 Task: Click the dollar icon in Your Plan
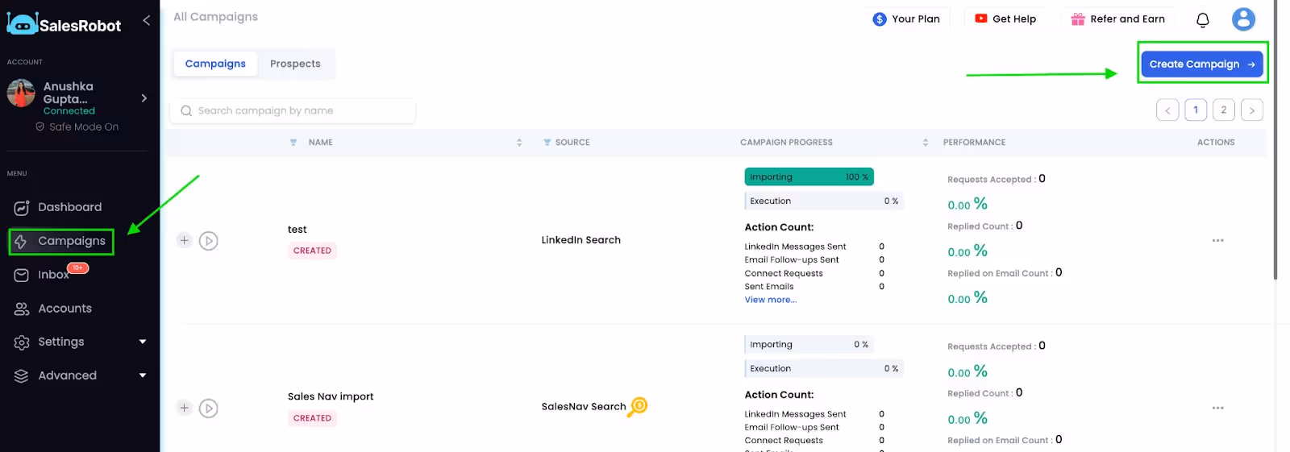click(880, 19)
